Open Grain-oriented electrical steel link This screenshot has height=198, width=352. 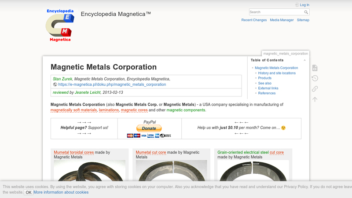click(x=243, y=152)
